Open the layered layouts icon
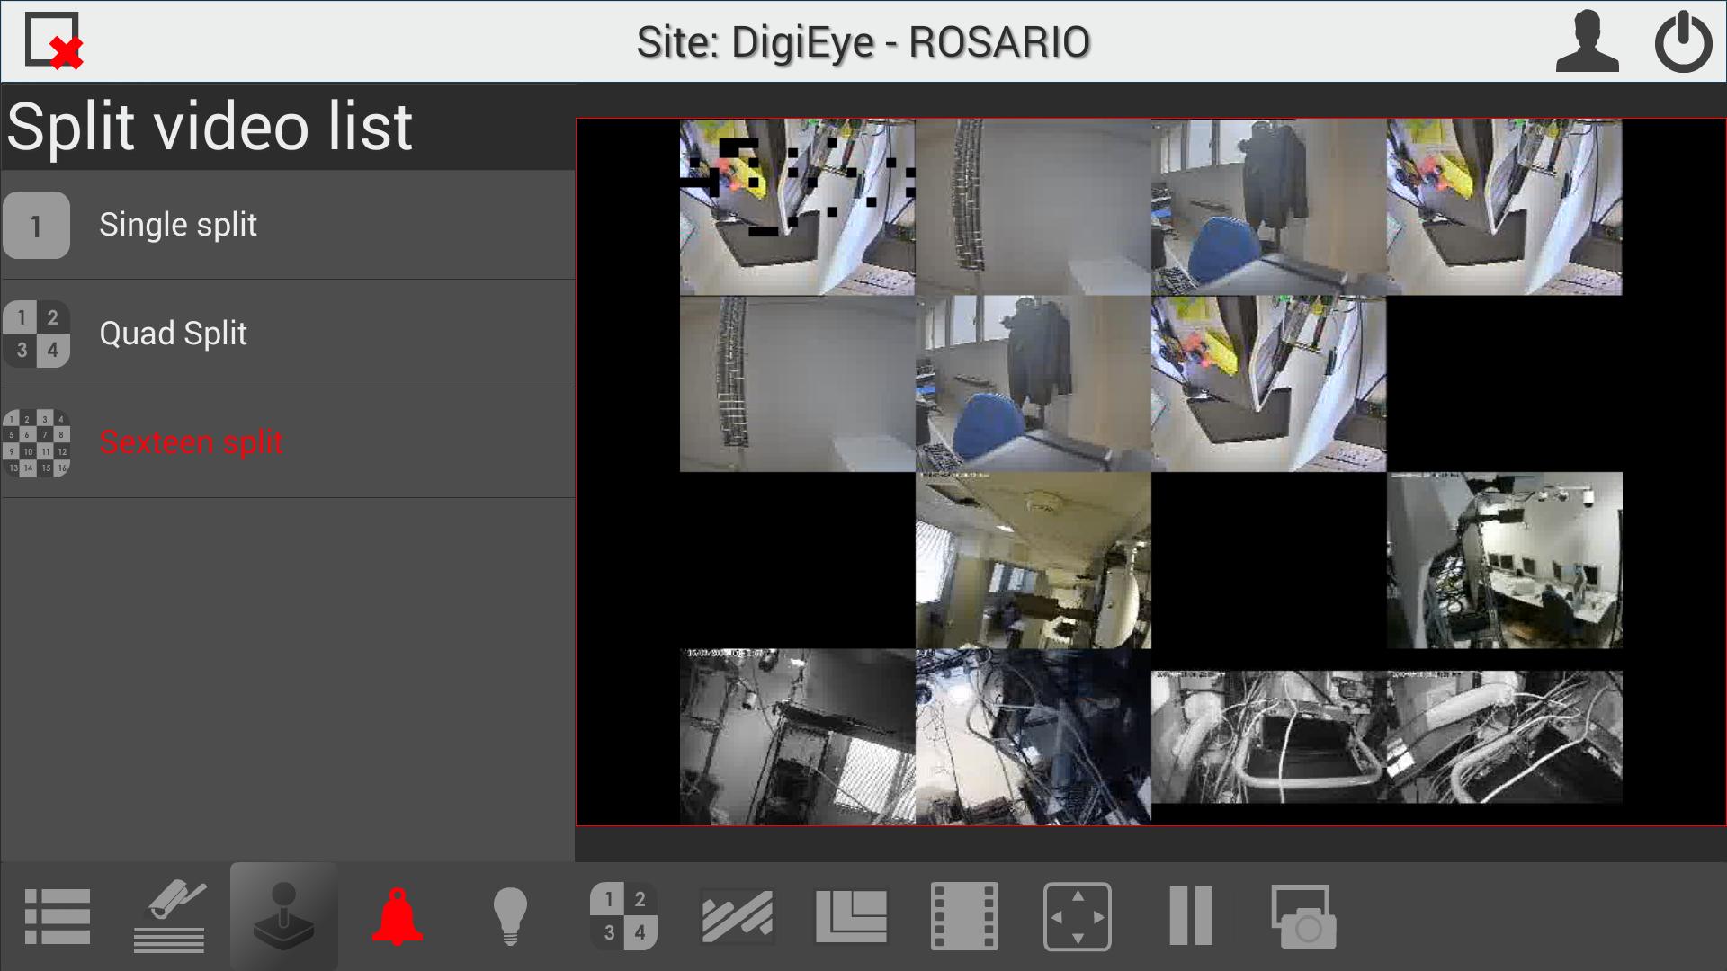The image size is (1727, 971). coord(851,917)
